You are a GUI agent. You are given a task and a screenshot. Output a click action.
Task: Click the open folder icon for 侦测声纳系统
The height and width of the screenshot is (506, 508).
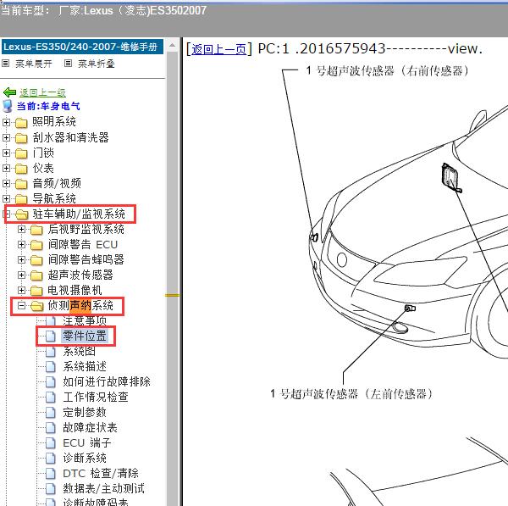pos(37,306)
